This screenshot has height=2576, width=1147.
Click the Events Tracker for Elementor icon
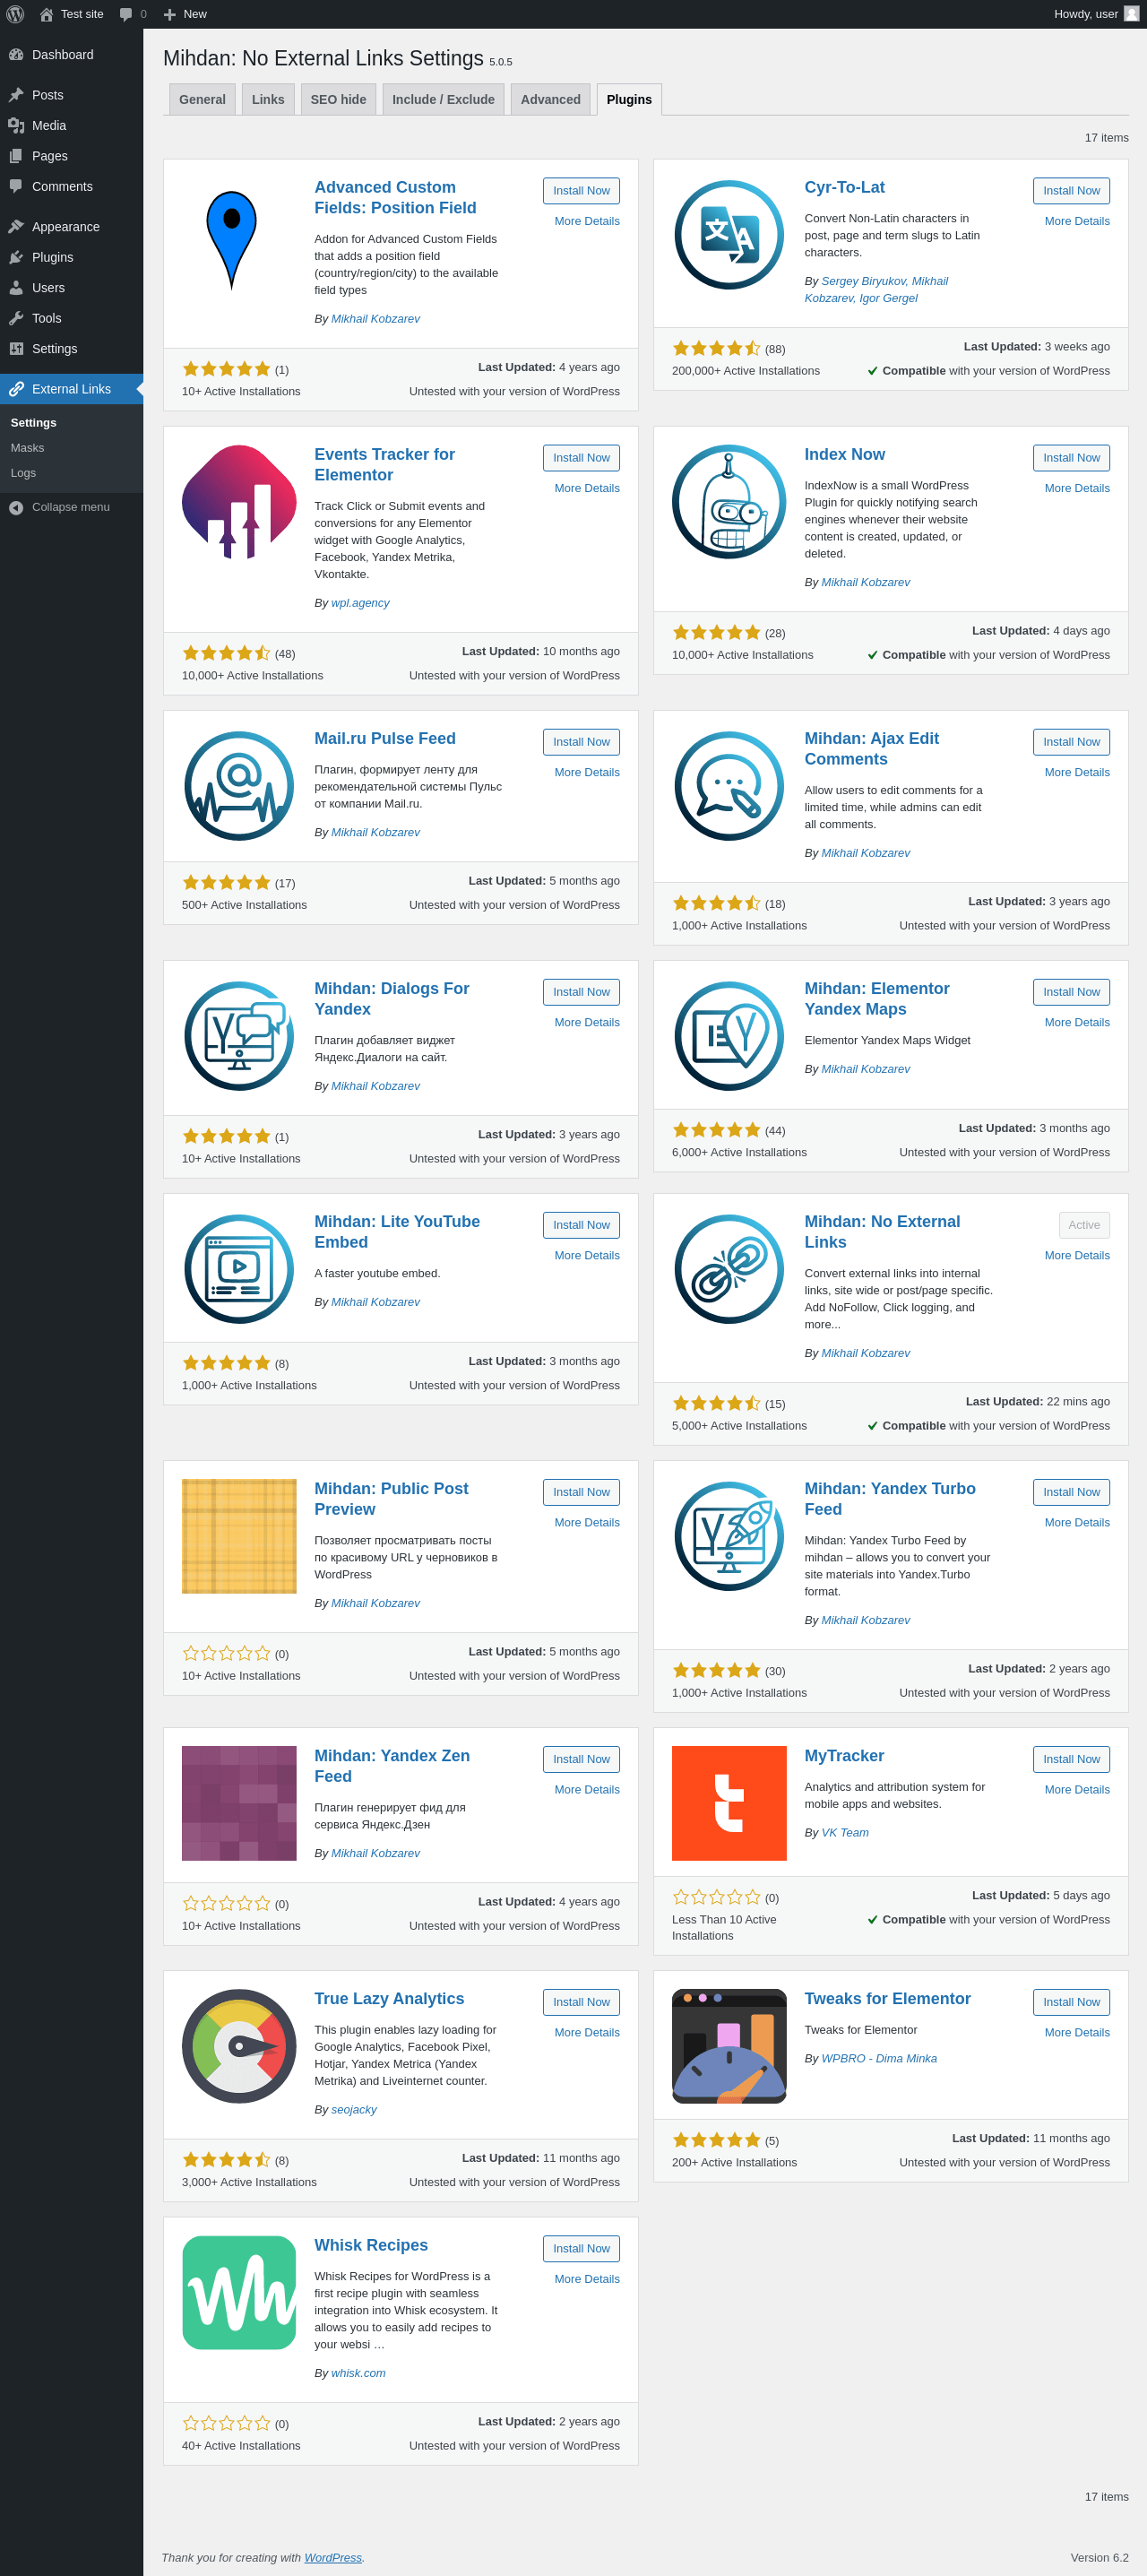click(x=239, y=502)
